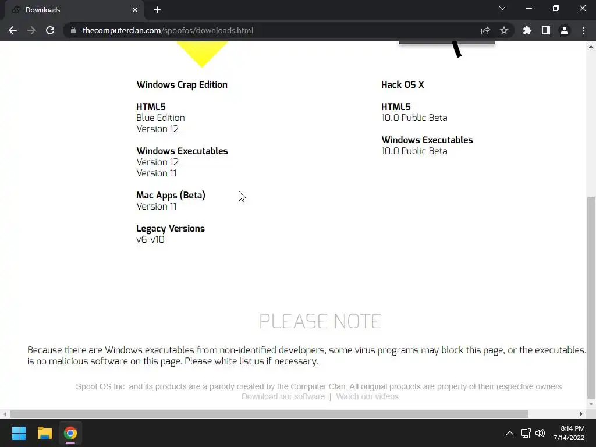Click the 'PLEASE NOTE' heading

320,321
